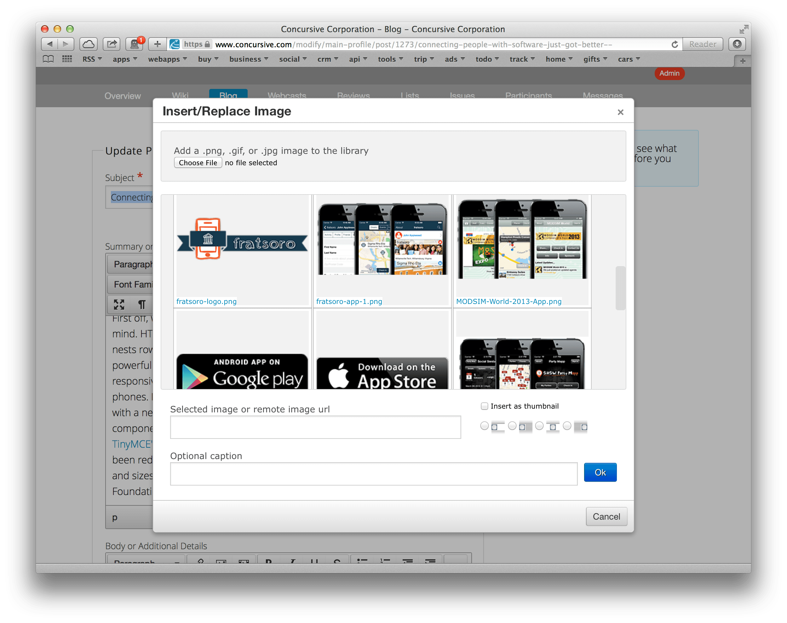Open a new tab with plus button

(x=742, y=61)
